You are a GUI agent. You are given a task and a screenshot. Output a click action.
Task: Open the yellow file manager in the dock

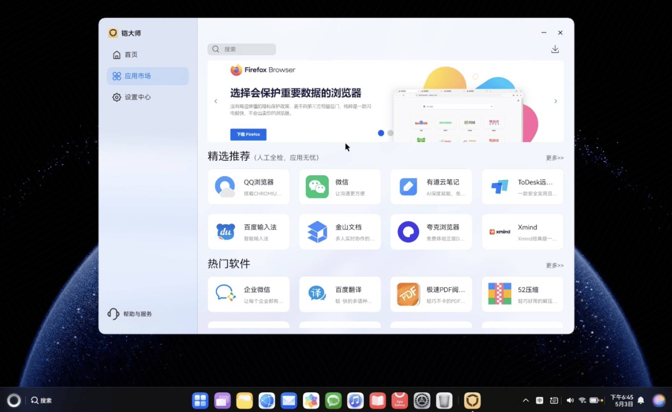[245, 400]
